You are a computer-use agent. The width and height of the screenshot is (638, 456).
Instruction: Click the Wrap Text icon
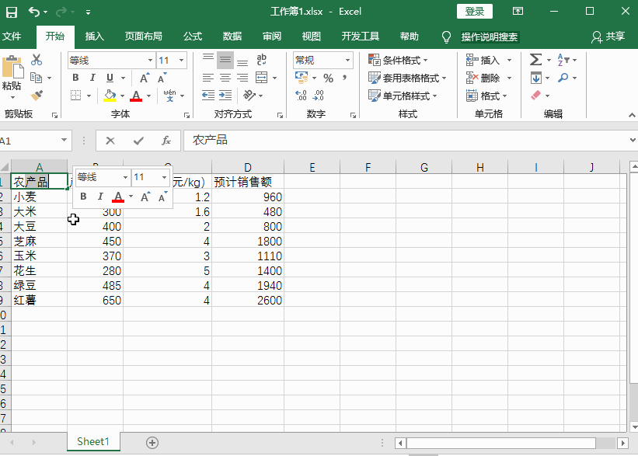262,60
